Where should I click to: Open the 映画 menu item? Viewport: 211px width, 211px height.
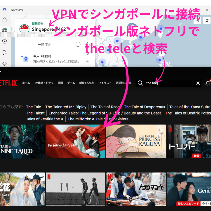click(x=60, y=83)
